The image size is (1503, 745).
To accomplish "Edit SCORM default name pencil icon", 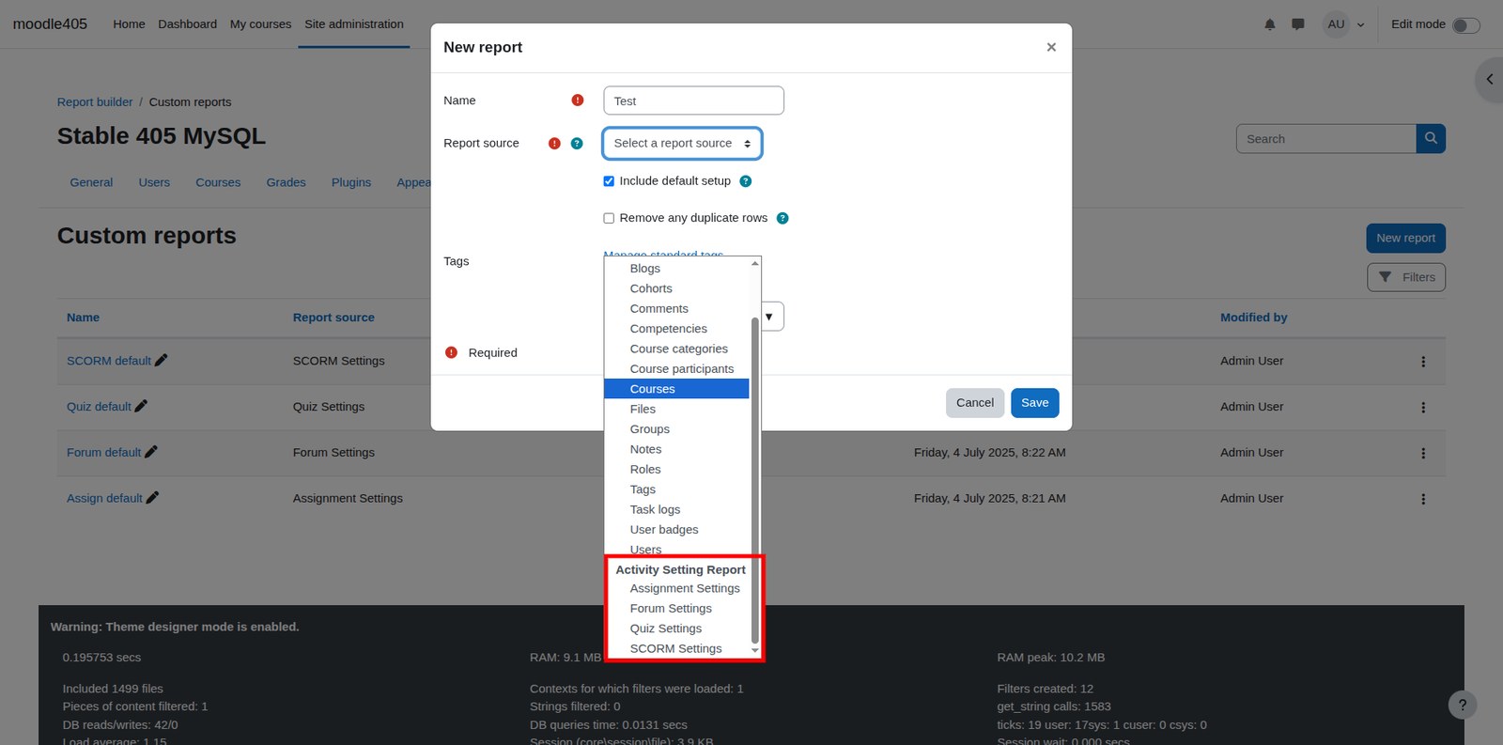I will (x=162, y=360).
